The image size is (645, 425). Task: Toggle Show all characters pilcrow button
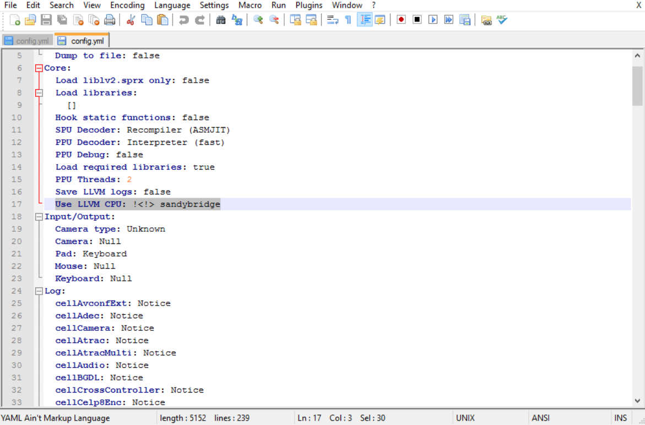pyautogui.click(x=348, y=20)
